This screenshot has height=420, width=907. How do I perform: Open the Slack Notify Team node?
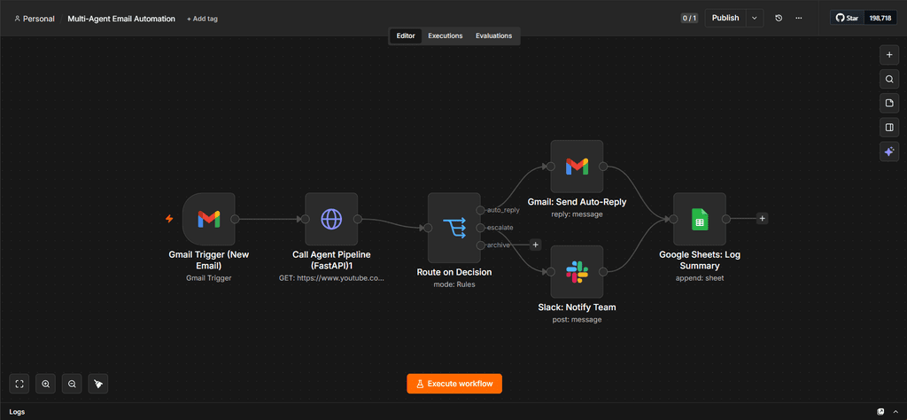click(577, 272)
